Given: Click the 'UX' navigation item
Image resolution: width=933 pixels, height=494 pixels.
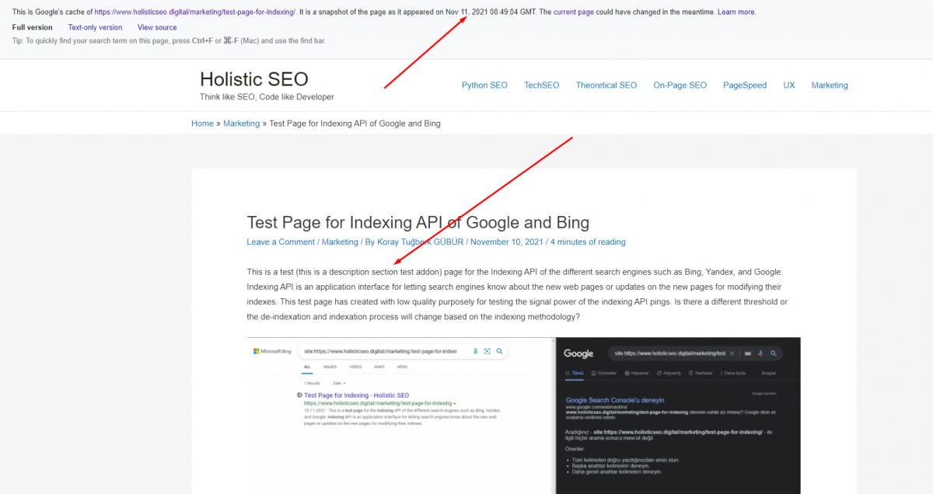Looking at the screenshot, I should [x=789, y=85].
